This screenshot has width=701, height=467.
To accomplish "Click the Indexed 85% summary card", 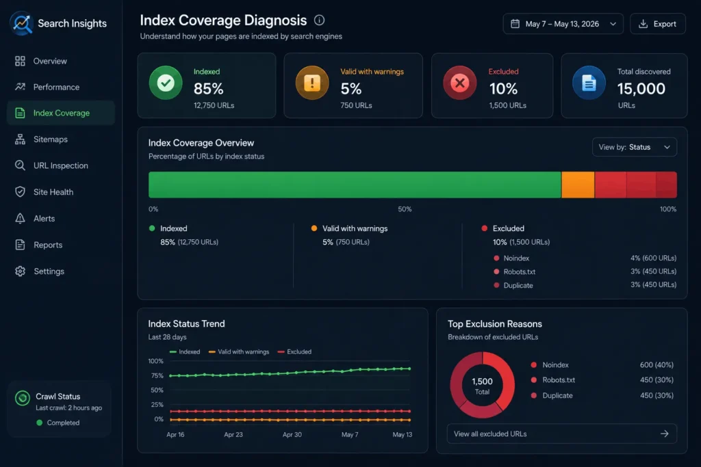I will (207, 85).
